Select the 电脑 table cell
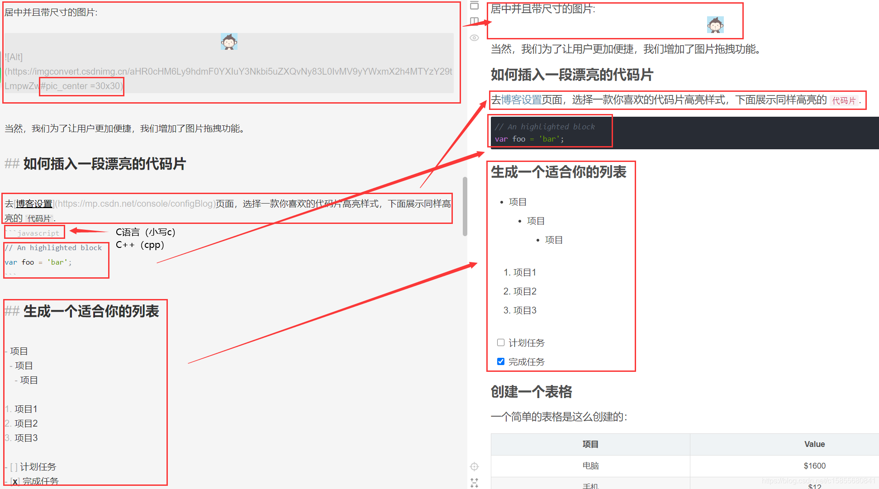 [x=590, y=466]
